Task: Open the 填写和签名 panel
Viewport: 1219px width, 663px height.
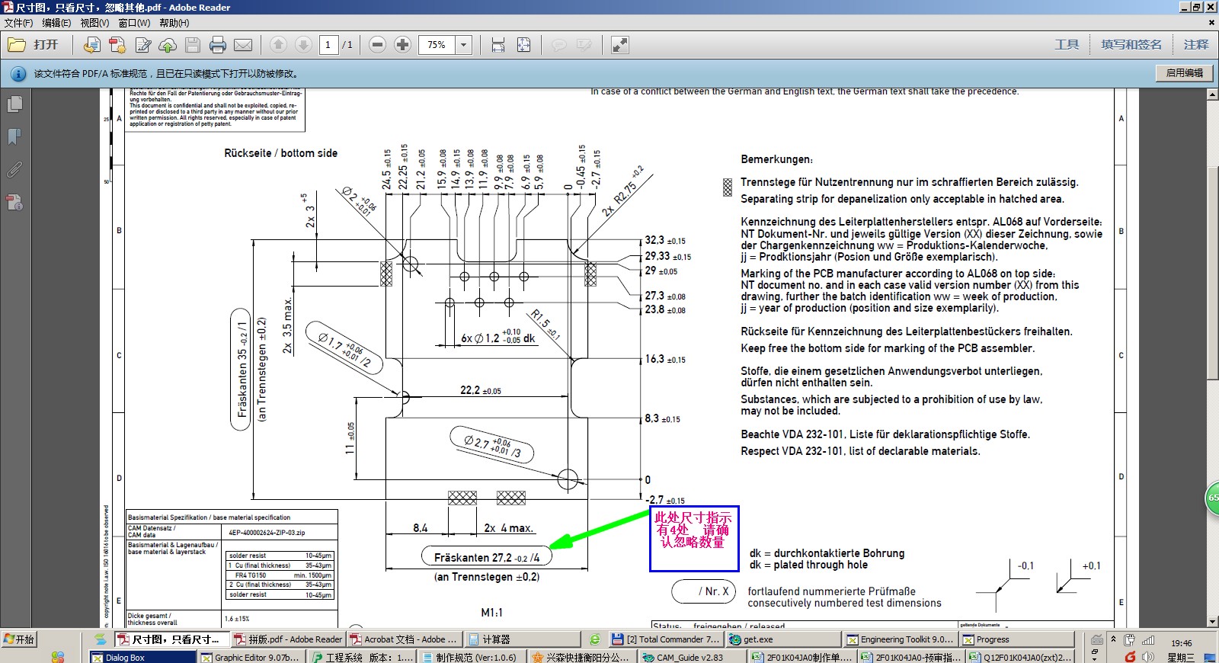Action: (1131, 45)
